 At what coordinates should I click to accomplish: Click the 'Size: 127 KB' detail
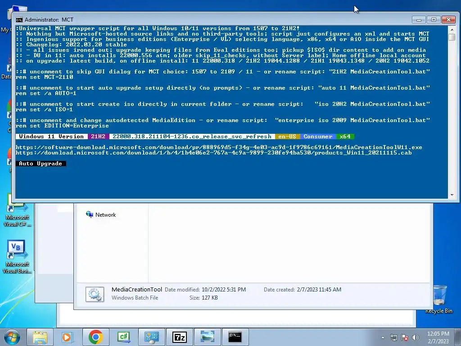click(x=203, y=298)
